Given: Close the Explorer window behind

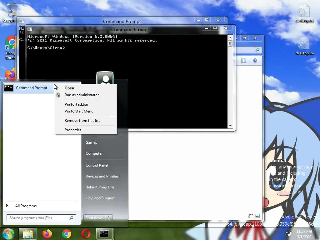Looking at the screenshot, I should [255, 38].
